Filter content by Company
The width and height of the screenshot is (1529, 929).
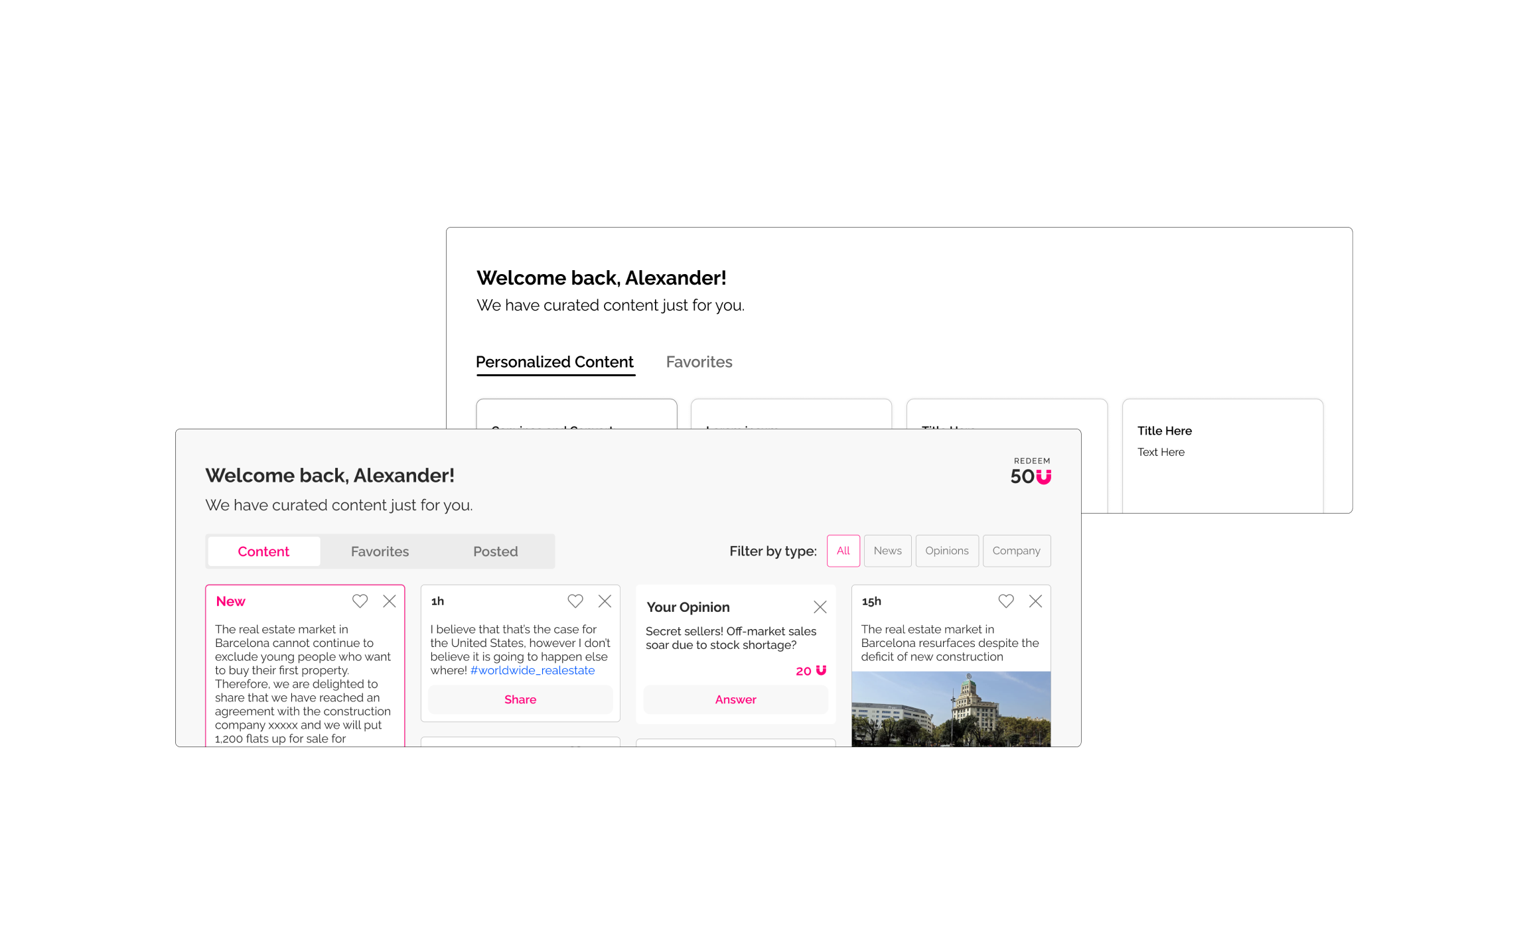1017,551
